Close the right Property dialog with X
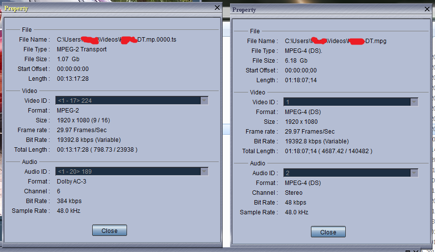Image resolution: width=435 pixels, height=252 pixels. 427,9
